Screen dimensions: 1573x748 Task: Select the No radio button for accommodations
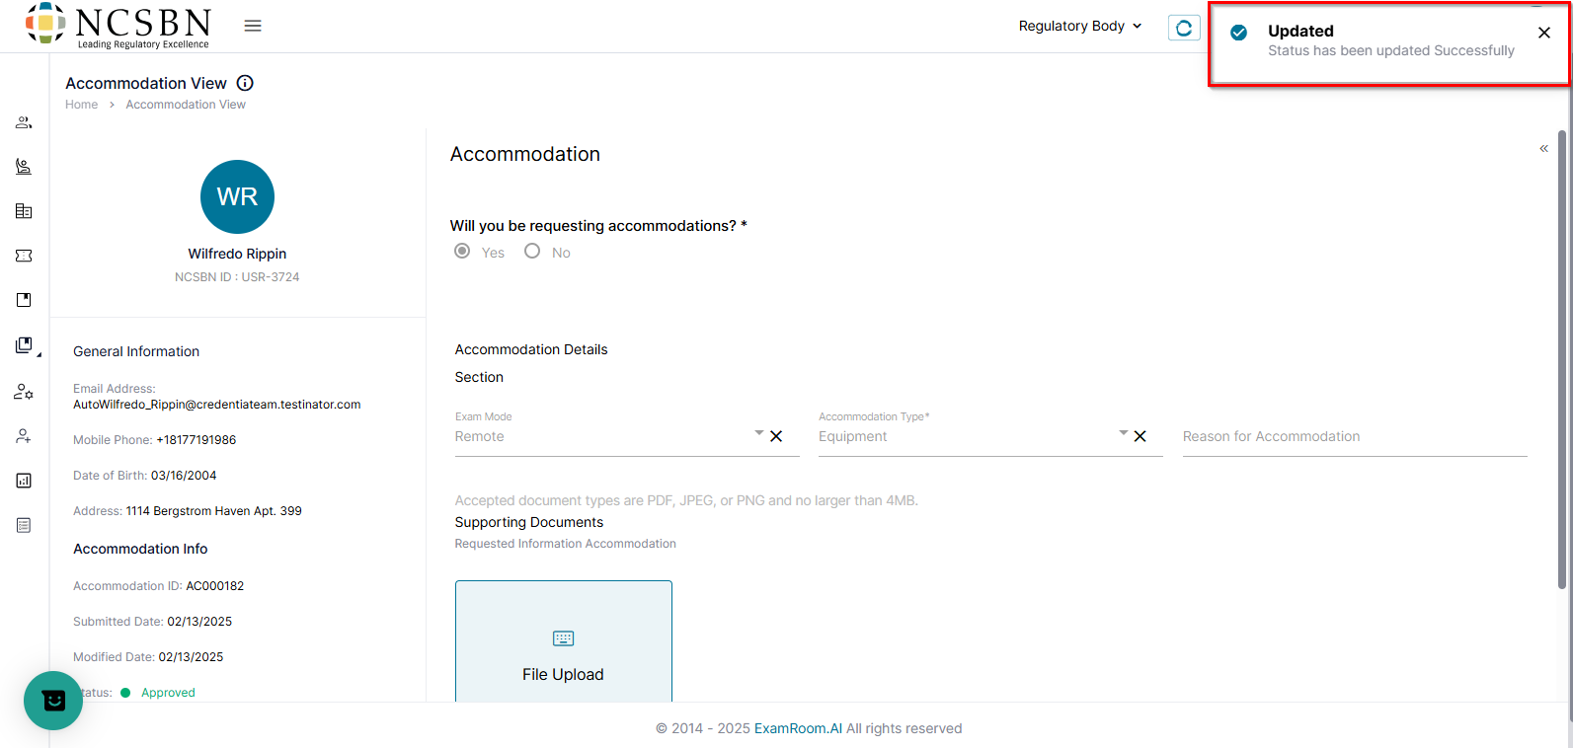(x=532, y=252)
